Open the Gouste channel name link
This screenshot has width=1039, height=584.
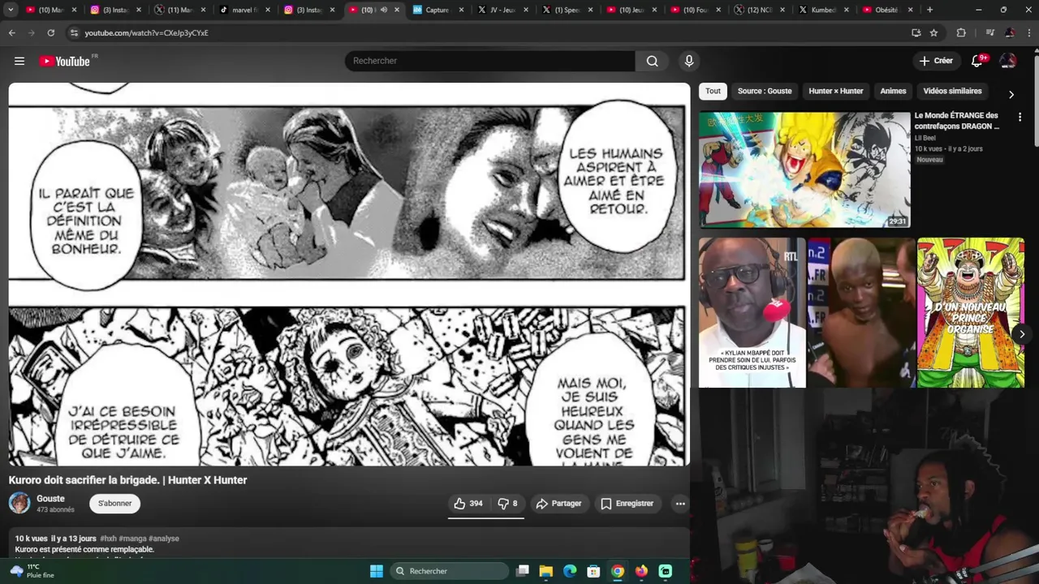point(50,499)
